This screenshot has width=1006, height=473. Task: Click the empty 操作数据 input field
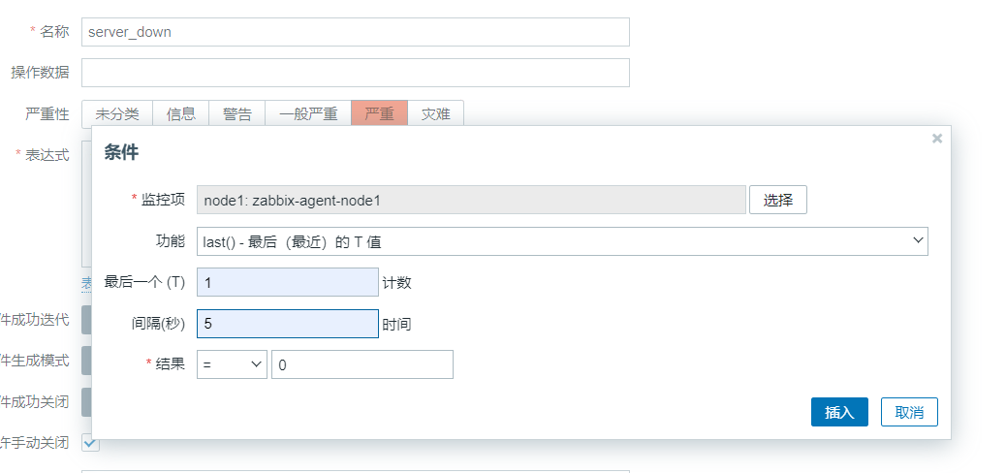[x=355, y=73]
